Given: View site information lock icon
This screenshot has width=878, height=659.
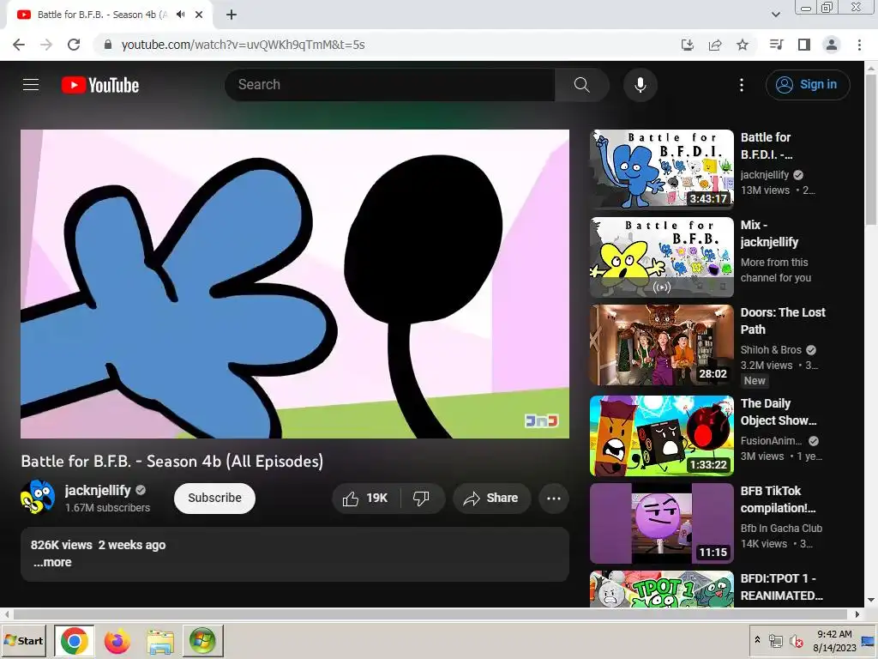Looking at the screenshot, I should click(x=108, y=45).
